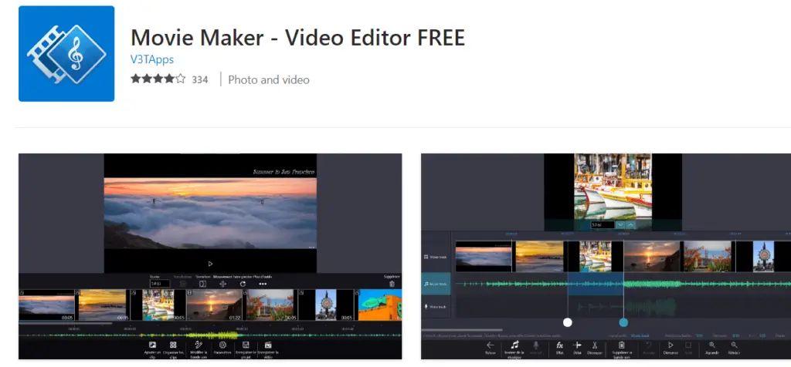Image resolution: width=791 pixels, height=367 pixels.
Task: Click the Supprimer trash can icon
Action: (x=392, y=284)
